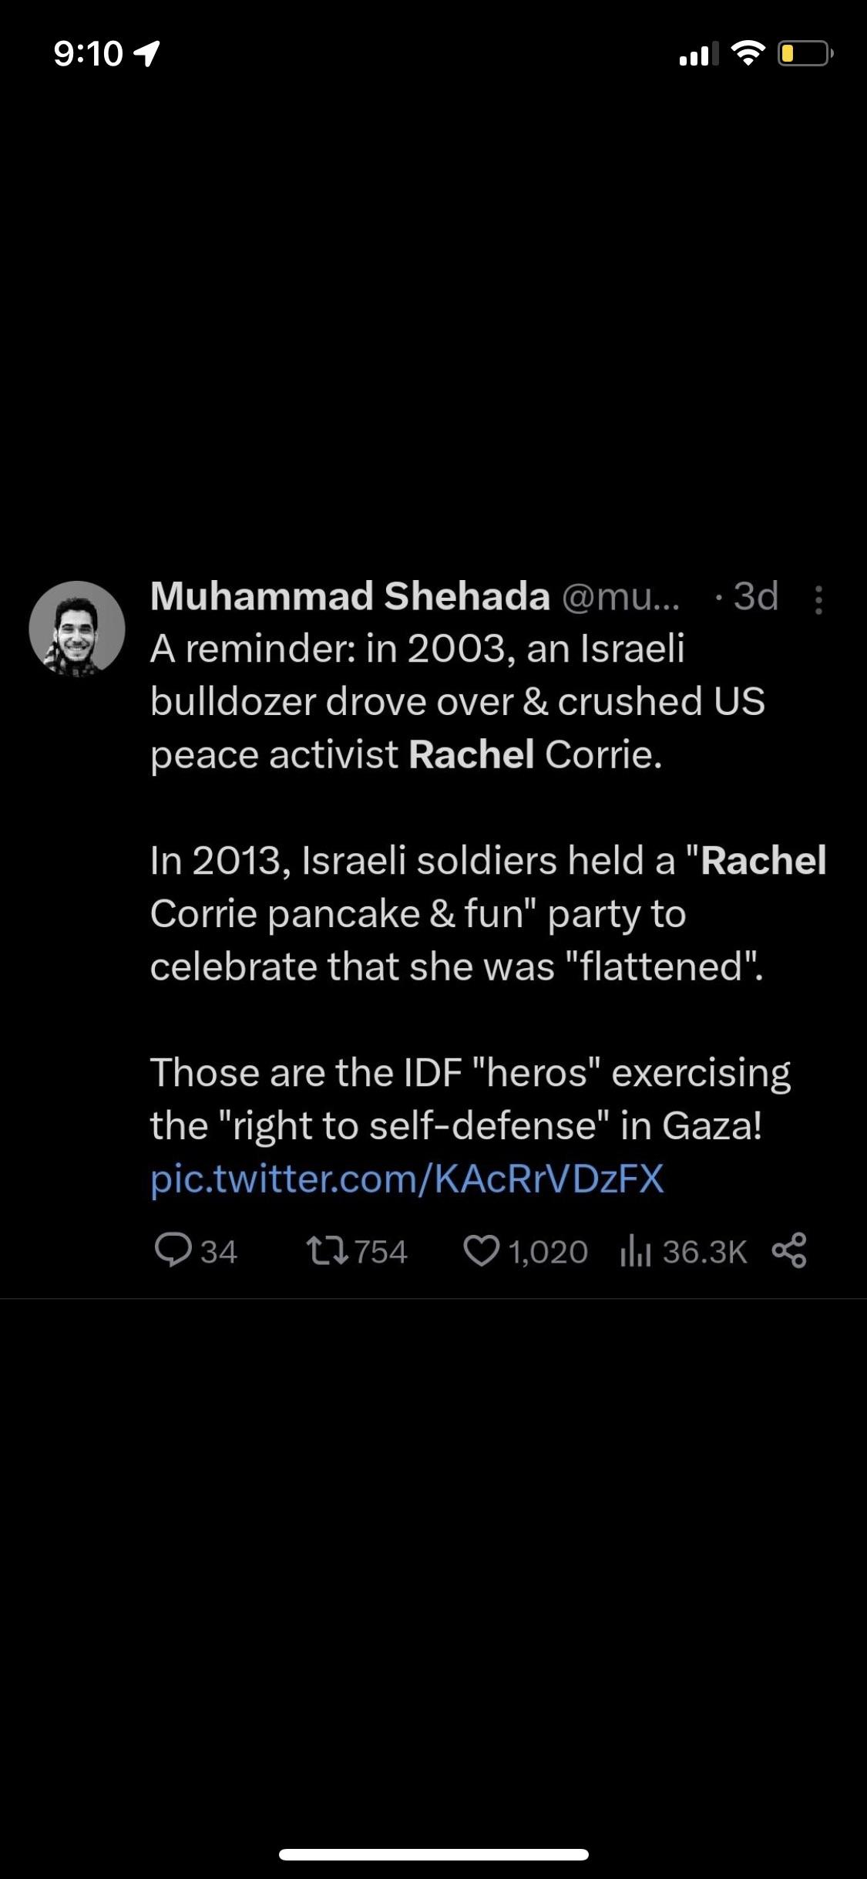Tap the Wi-Fi icon in status bar
This screenshot has height=1879, width=867.
tap(746, 52)
